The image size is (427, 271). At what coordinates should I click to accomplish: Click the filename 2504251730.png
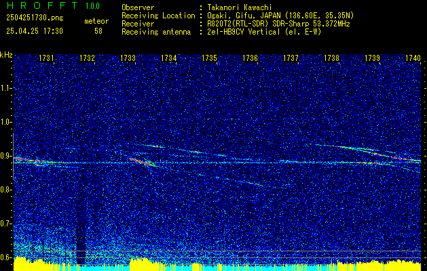pos(35,18)
